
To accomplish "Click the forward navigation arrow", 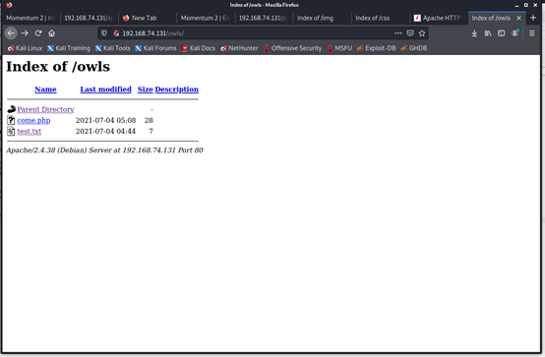I will (25, 33).
